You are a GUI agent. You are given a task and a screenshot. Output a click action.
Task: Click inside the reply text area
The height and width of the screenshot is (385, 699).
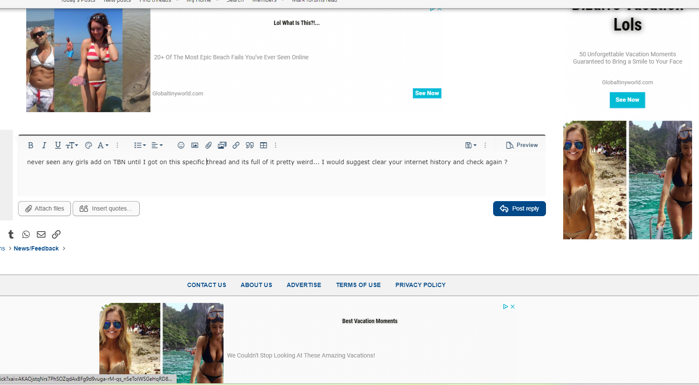(x=282, y=175)
